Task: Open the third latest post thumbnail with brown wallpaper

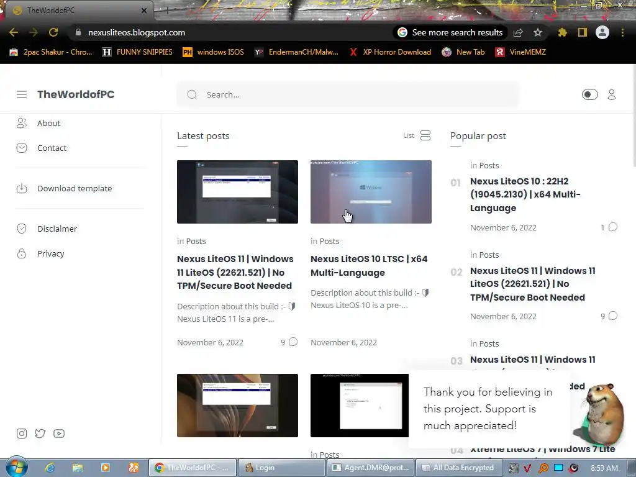Action: (237, 406)
